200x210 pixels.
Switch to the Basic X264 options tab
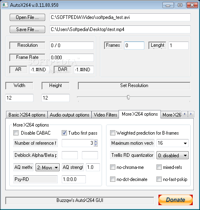tap(27, 115)
